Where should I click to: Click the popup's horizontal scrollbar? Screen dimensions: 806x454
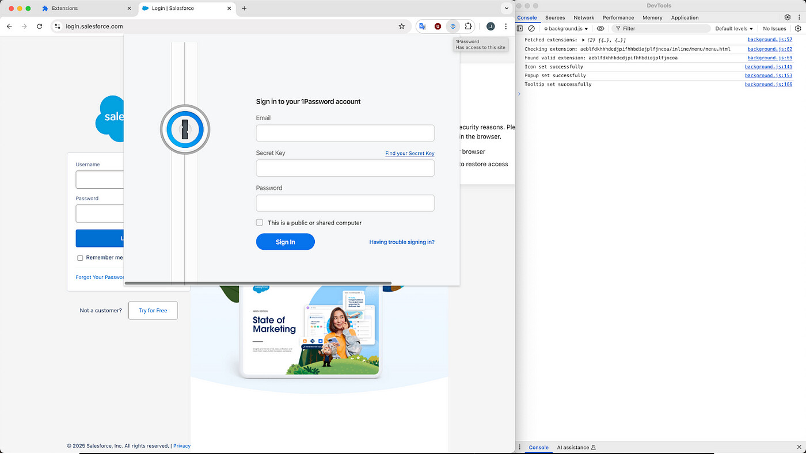click(x=258, y=283)
